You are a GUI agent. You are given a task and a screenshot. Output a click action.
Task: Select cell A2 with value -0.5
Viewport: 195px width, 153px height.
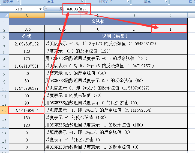point(27,29)
